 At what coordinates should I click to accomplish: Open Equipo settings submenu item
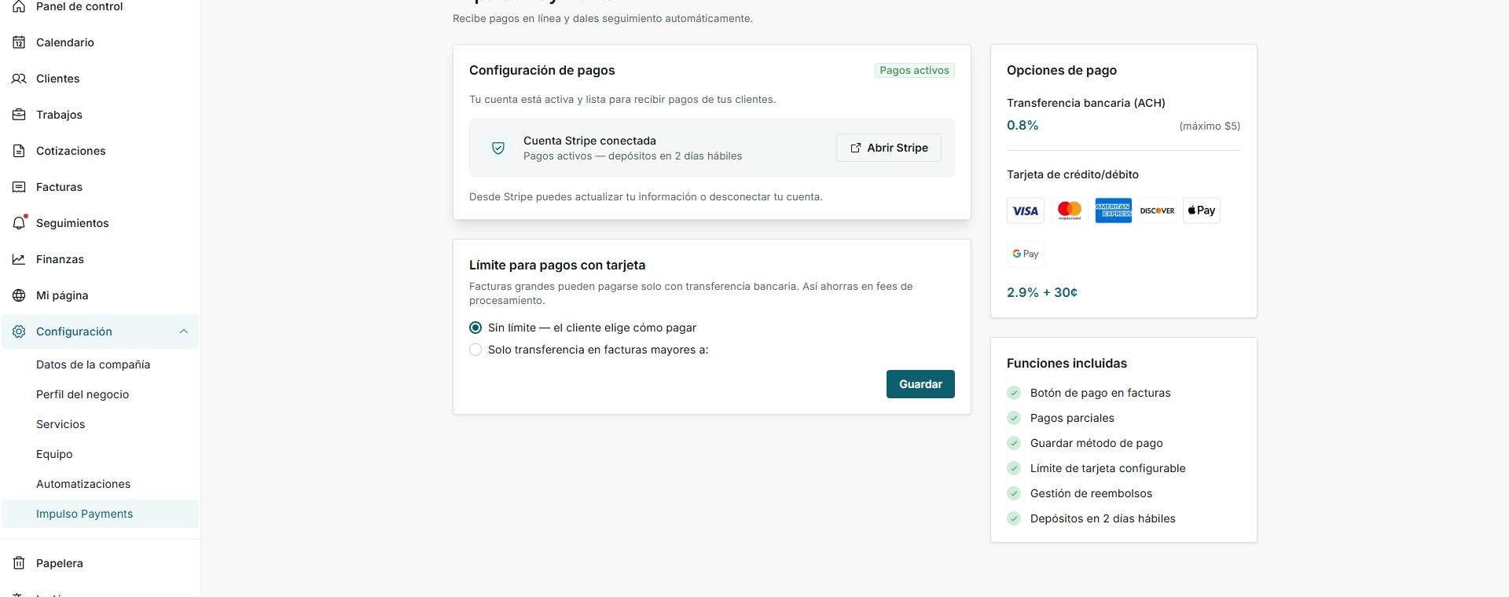click(100, 454)
